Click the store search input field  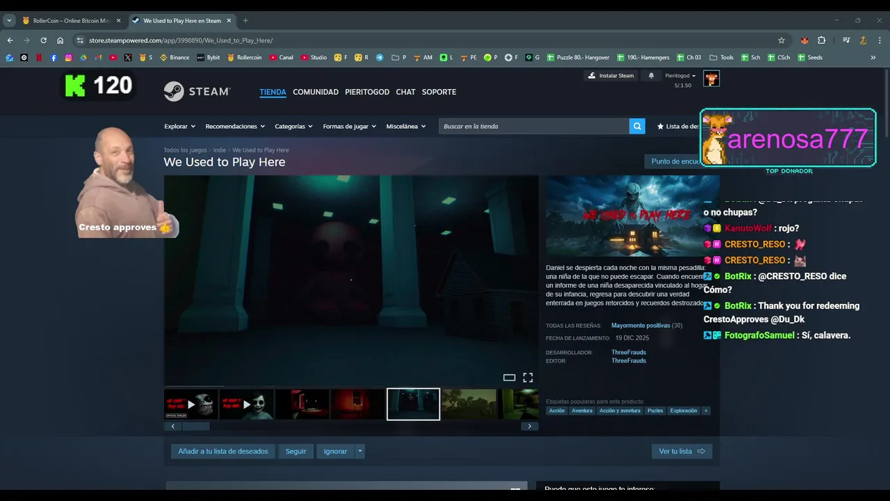coord(534,126)
